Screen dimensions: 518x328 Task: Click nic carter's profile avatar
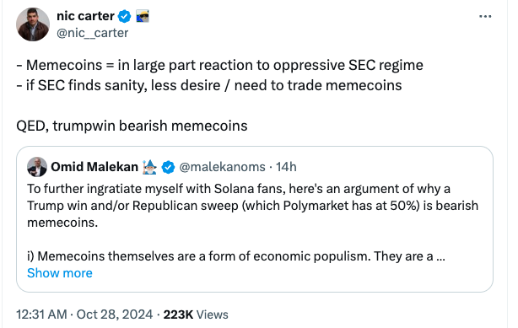pos(33,24)
